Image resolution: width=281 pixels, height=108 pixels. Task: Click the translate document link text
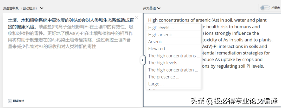(x=19, y=101)
